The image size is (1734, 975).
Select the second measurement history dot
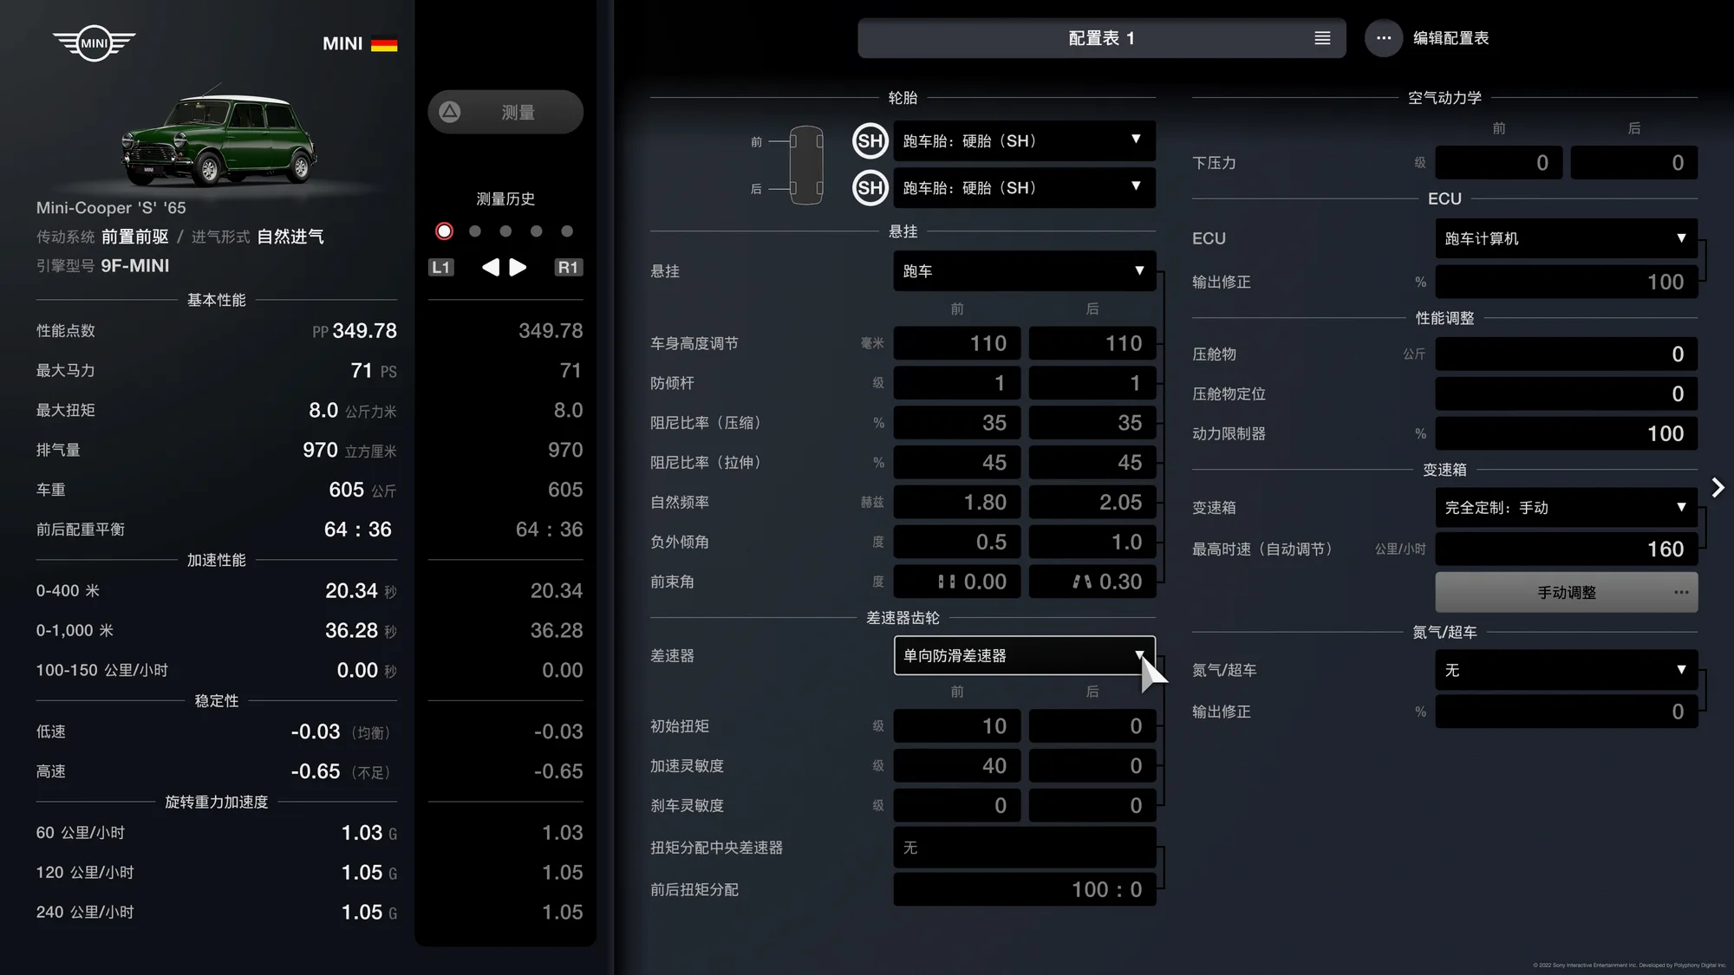point(475,231)
